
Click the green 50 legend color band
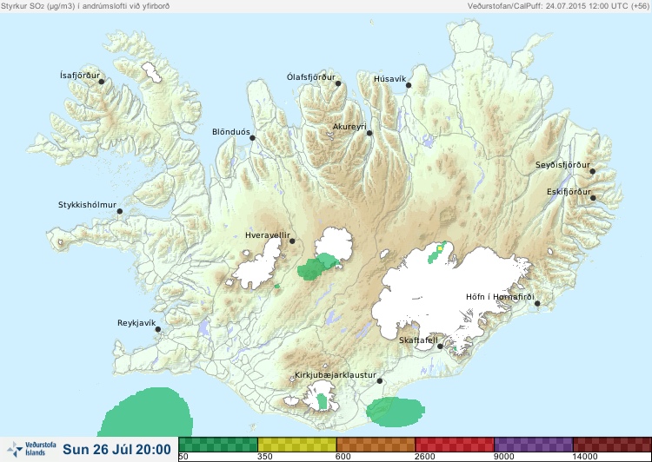coord(218,445)
